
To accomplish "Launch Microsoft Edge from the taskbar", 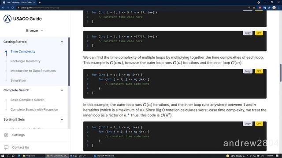I will (19, 156).
